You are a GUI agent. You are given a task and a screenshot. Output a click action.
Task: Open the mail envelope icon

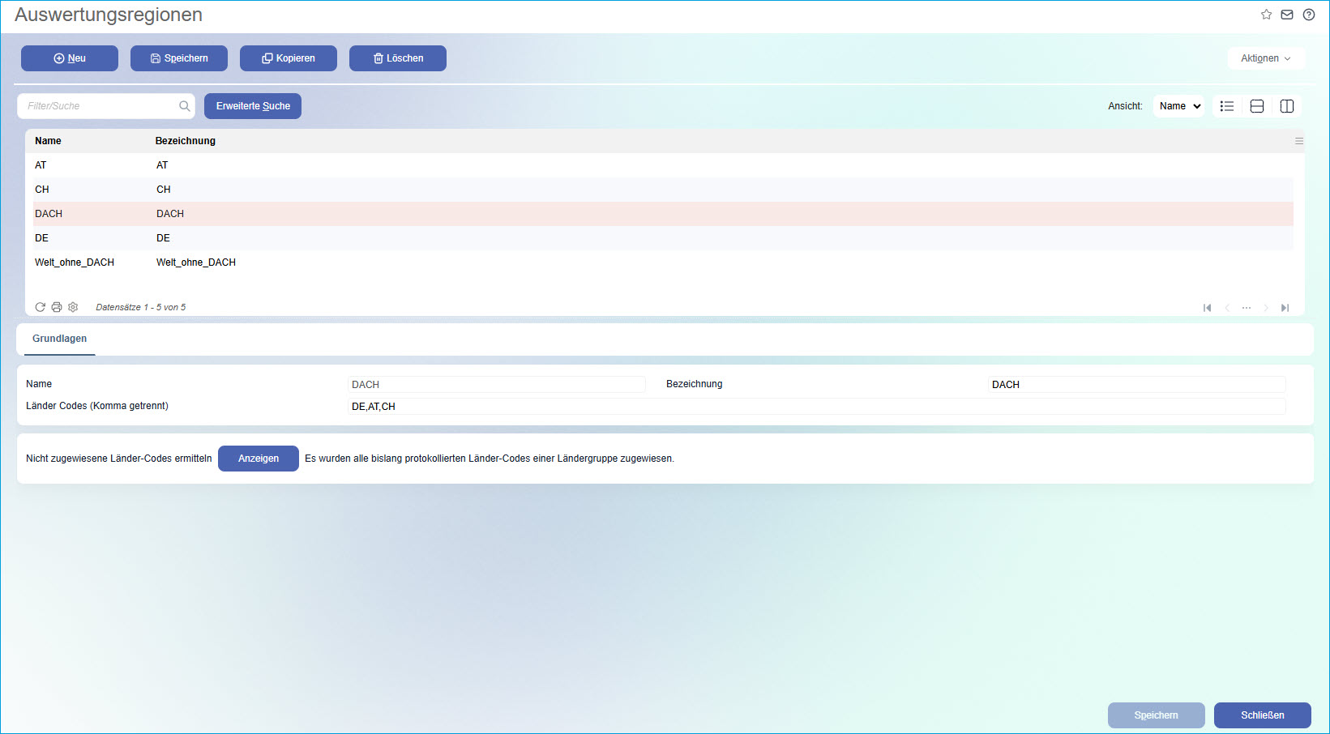(x=1287, y=15)
